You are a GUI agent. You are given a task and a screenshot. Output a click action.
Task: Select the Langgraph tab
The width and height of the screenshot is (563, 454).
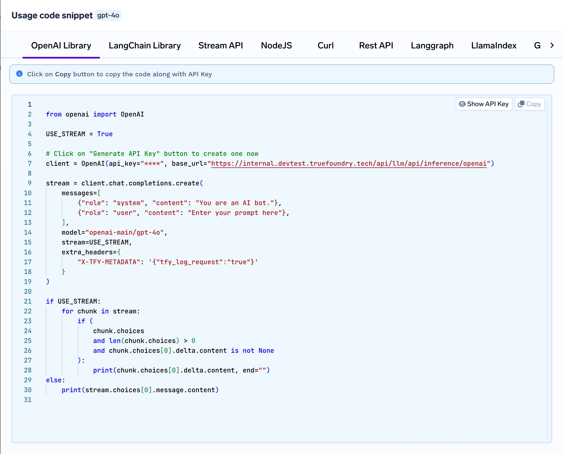click(x=432, y=45)
